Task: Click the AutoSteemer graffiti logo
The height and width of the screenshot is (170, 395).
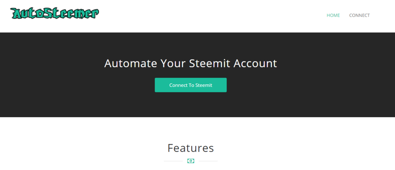Action: pos(55,13)
